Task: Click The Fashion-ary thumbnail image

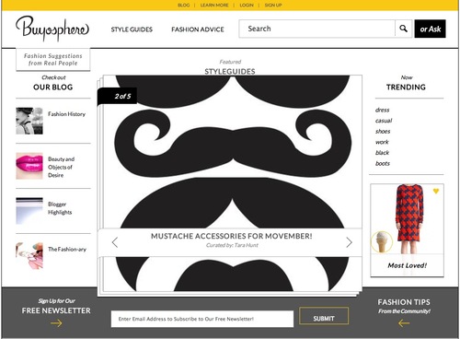Action: pyautogui.click(x=29, y=255)
